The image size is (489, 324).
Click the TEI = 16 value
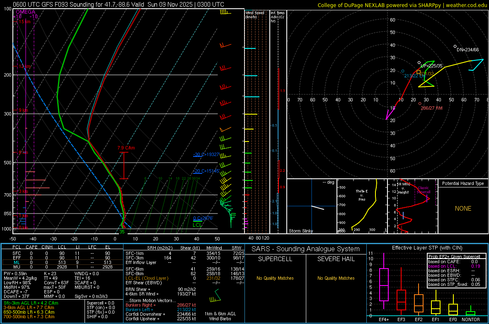(x=82, y=278)
